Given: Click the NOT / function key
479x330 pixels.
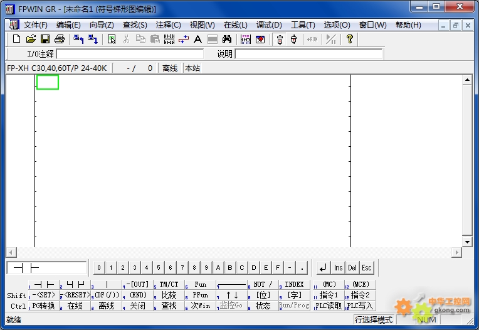Looking at the screenshot, I should 263,284.
